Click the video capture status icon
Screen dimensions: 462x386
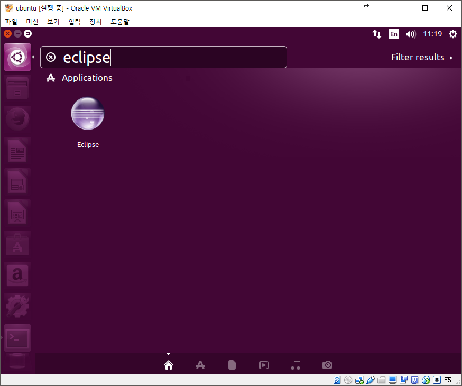403,380
